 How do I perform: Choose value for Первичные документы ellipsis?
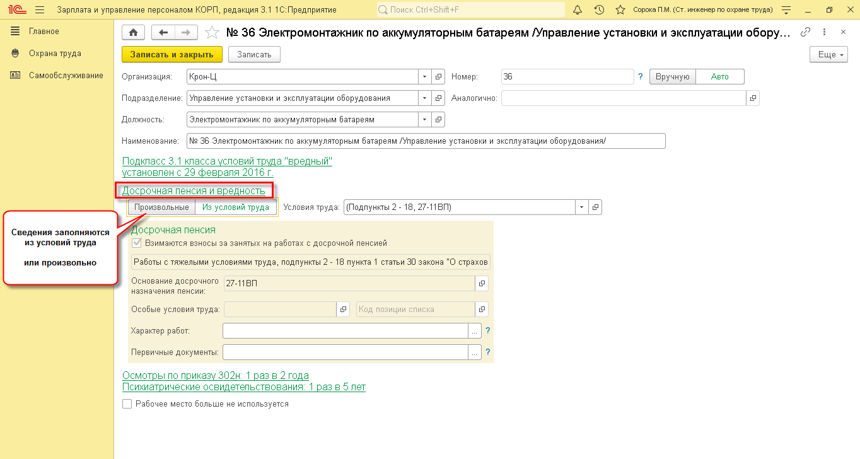[x=475, y=352]
